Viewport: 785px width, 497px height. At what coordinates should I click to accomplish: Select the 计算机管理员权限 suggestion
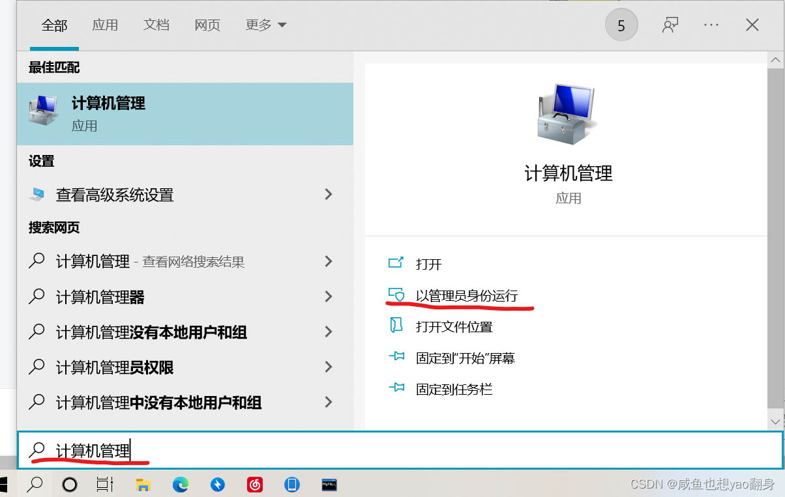185,367
